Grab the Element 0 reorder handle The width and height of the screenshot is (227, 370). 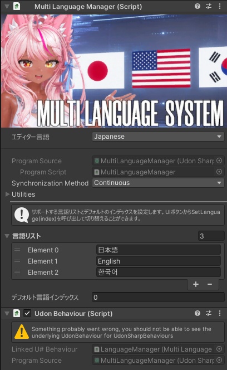(17, 250)
